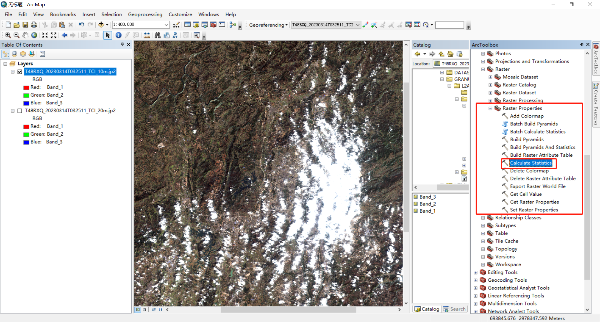Open the Editor Toolbar icon
Viewport: 600px width, 322px height.
177,25
